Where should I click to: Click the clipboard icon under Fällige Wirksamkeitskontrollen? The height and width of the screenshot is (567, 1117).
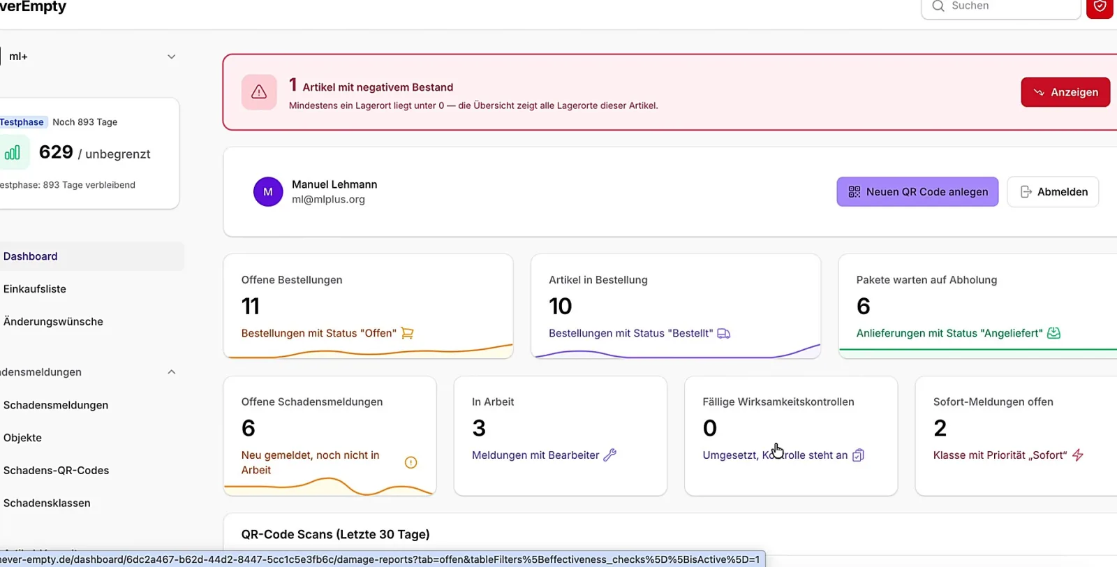[x=859, y=455]
